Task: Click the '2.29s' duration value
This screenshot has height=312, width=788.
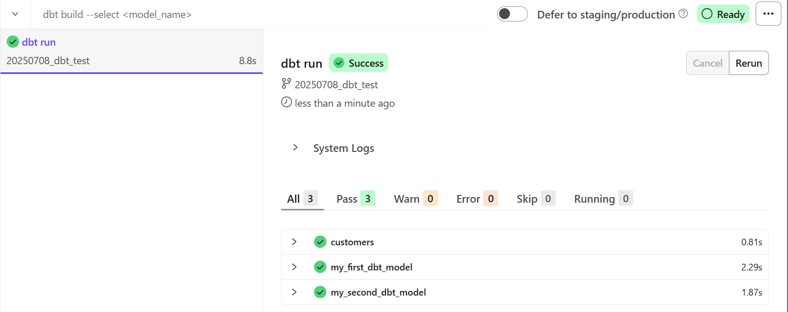Action: pos(751,267)
